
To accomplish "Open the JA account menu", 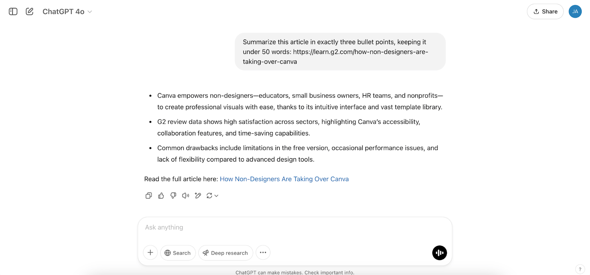I will pyautogui.click(x=575, y=11).
